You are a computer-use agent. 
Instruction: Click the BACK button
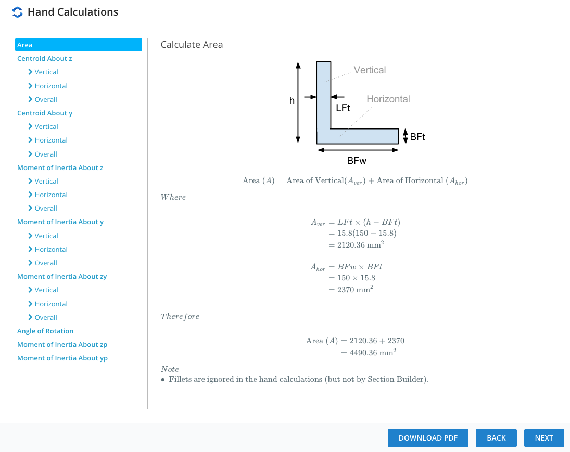point(496,438)
